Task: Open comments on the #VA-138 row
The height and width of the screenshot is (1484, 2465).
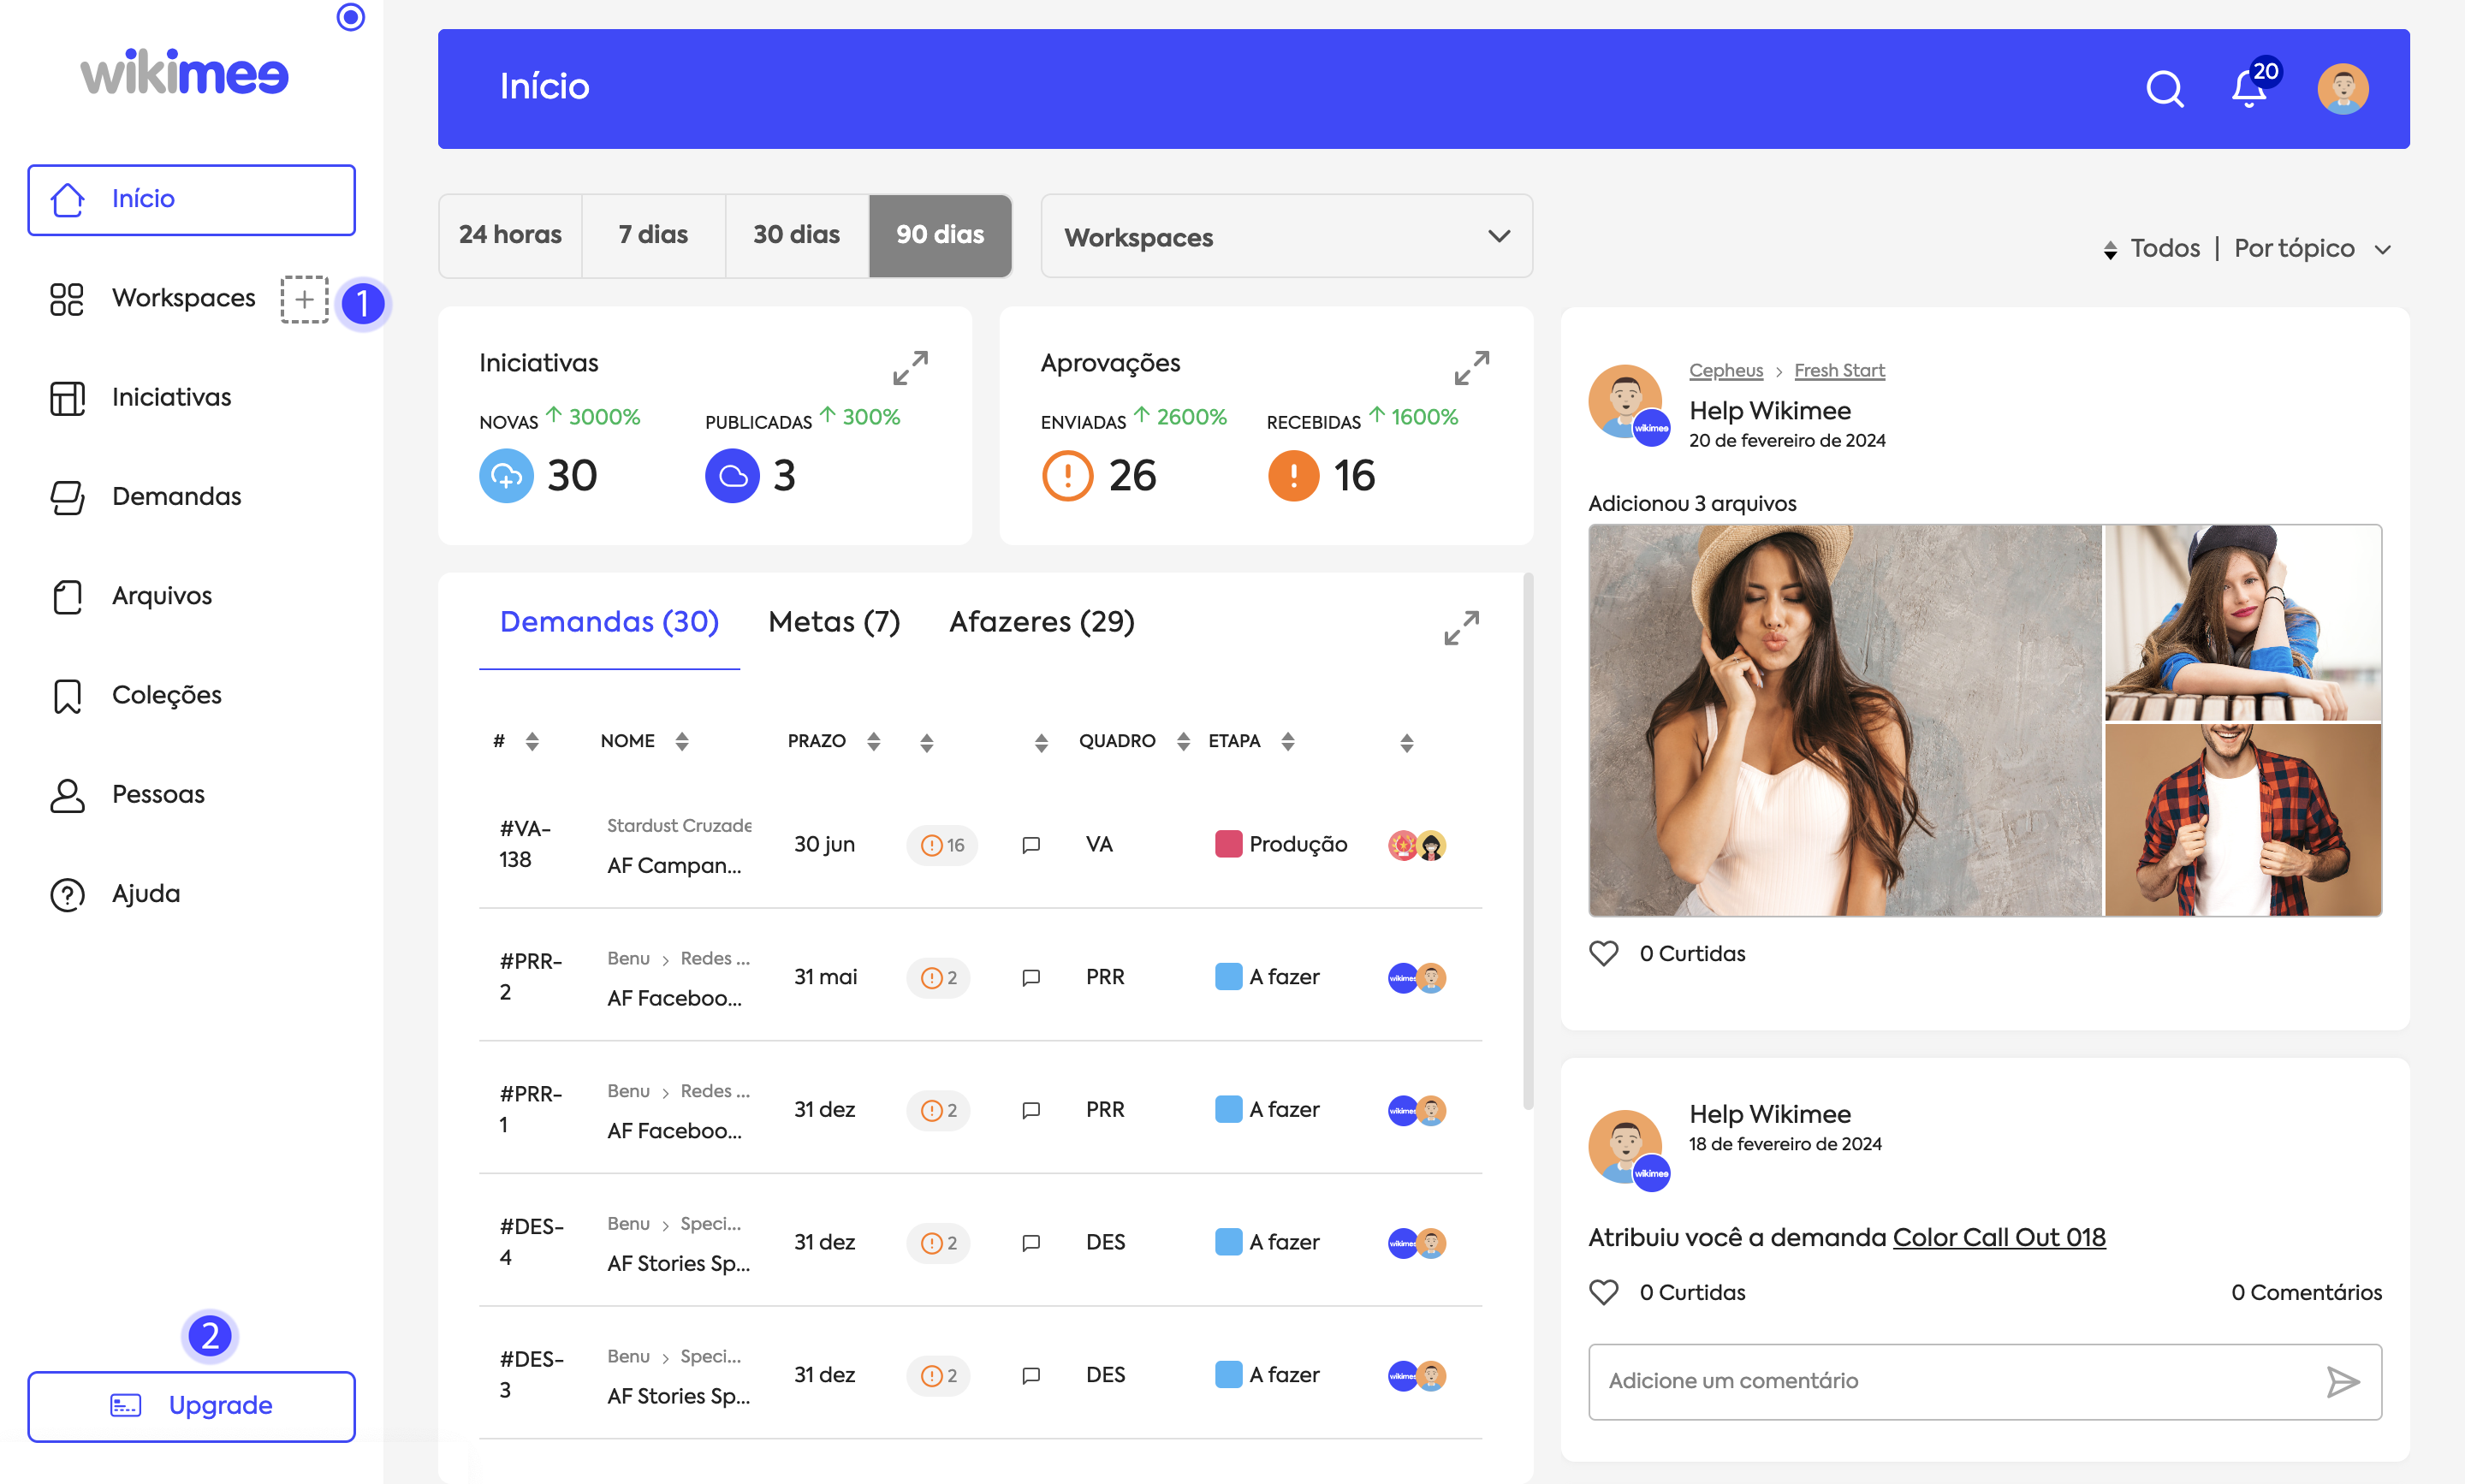Action: tap(1031, 845)
